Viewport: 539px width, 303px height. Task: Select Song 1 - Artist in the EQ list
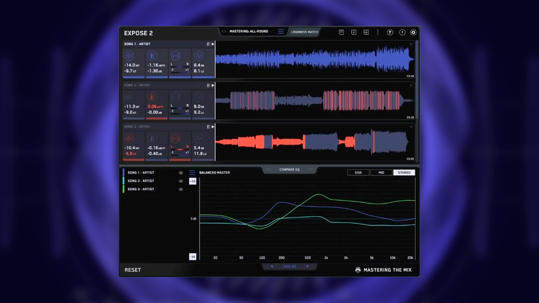tap(141, 173)
